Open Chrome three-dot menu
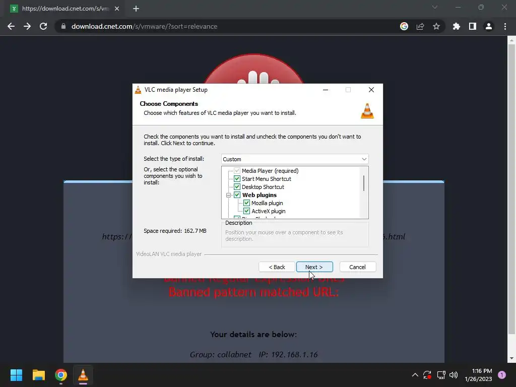This screenshot has width=516, height=387. (505, 26)
